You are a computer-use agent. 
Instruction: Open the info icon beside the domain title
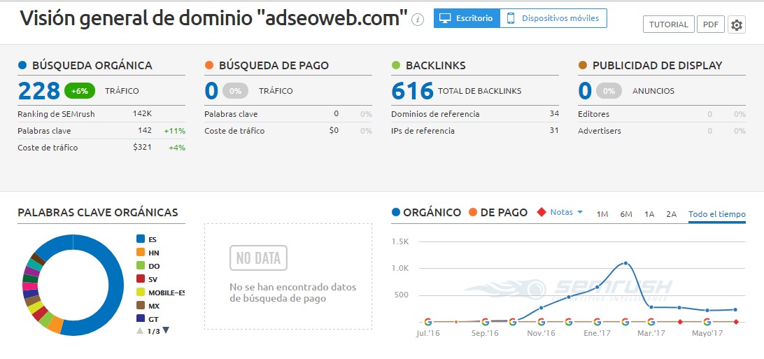418,20
